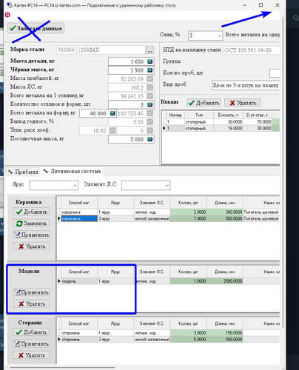Click Модели Удалить button
Image resolution: width=299 pixels, height=370 pixels.
31,304
